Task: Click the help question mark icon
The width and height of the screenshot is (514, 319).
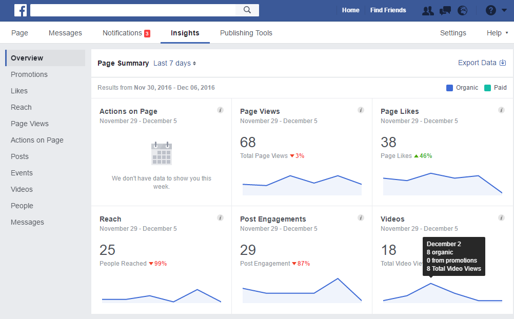Action: [x=490, y=10]
